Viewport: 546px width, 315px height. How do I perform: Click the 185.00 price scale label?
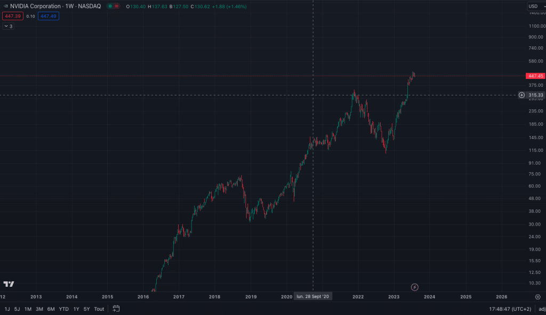coord(535,124)
